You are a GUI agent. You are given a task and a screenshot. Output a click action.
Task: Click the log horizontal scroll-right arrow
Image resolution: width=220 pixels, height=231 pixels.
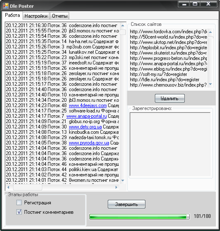[x=116, y=187]
